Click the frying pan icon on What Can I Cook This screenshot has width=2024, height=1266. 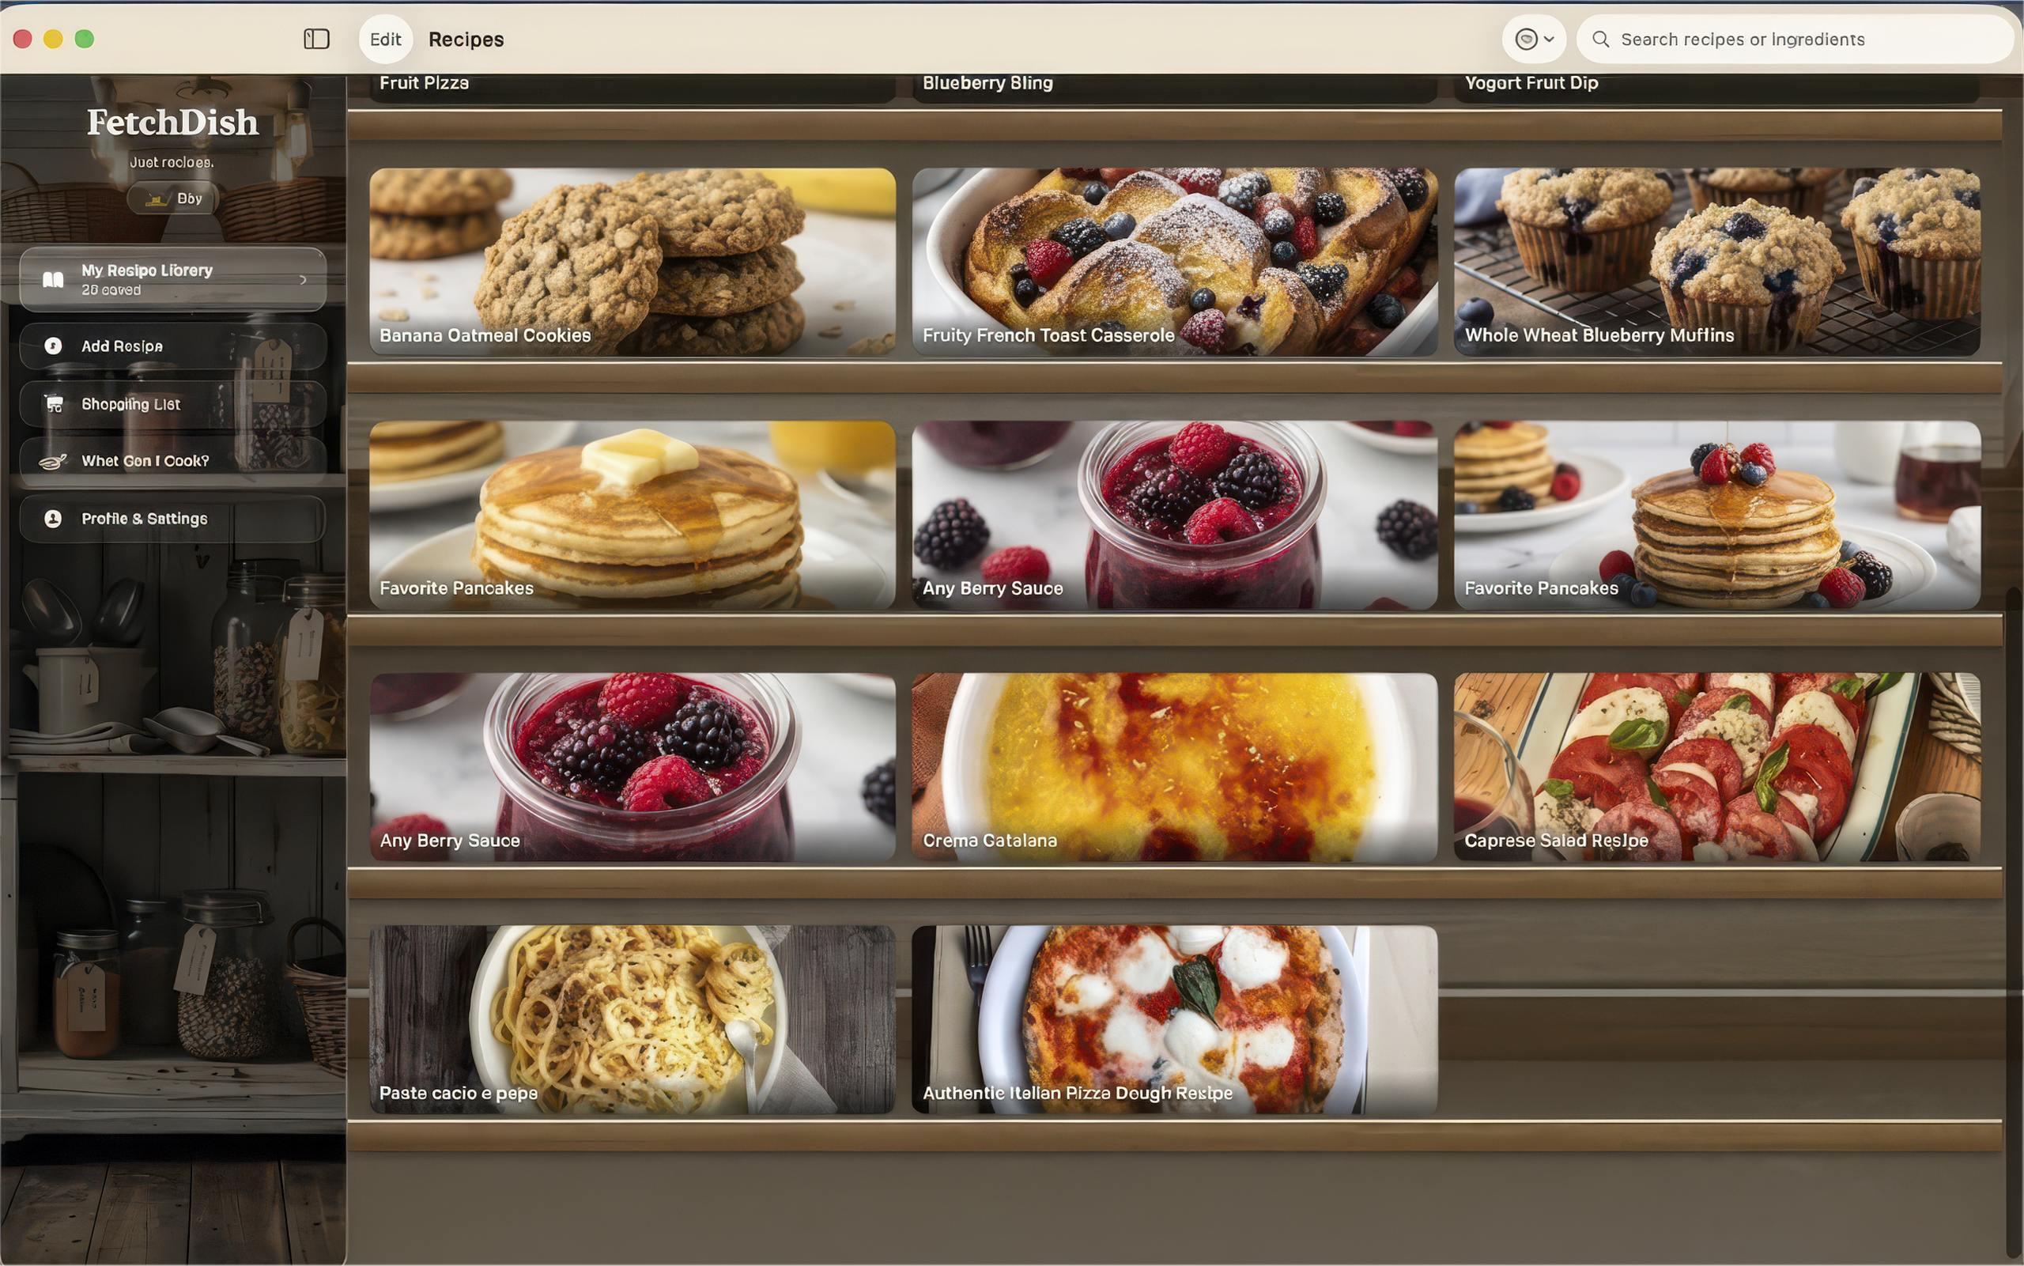pos(54,460)
